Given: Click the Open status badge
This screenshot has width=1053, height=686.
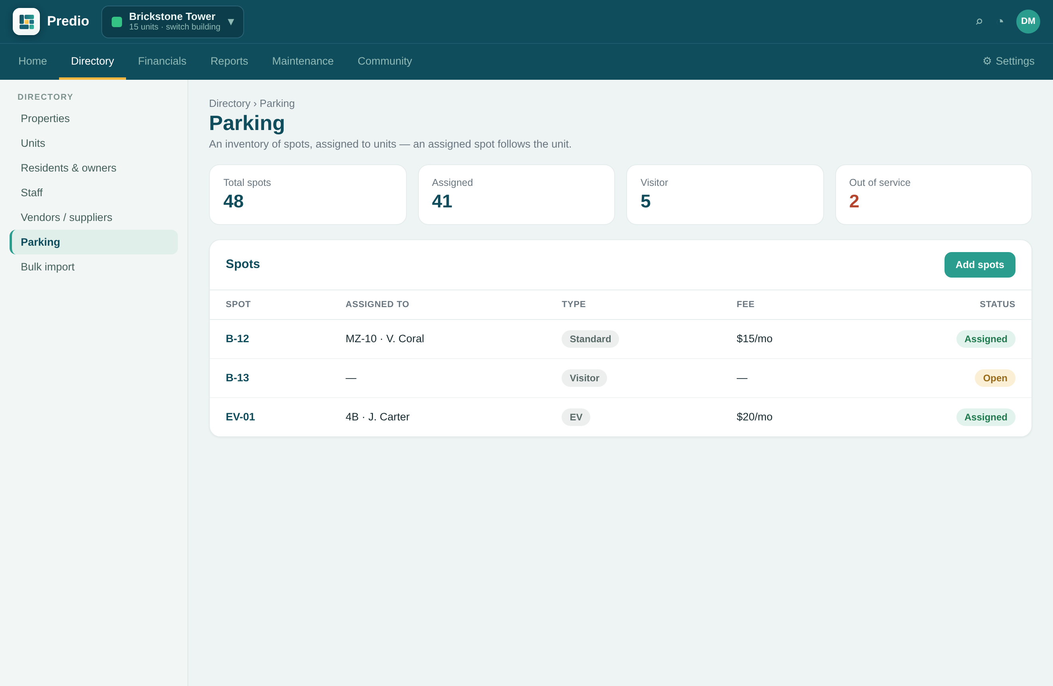Looking at the screenshot, I should (995, 378).
